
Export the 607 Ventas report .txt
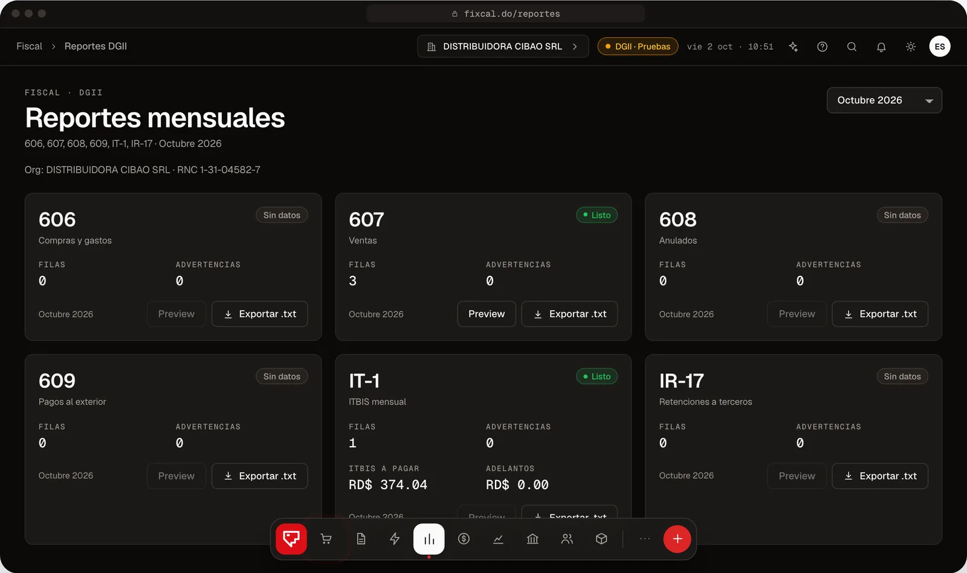[570, 314]
